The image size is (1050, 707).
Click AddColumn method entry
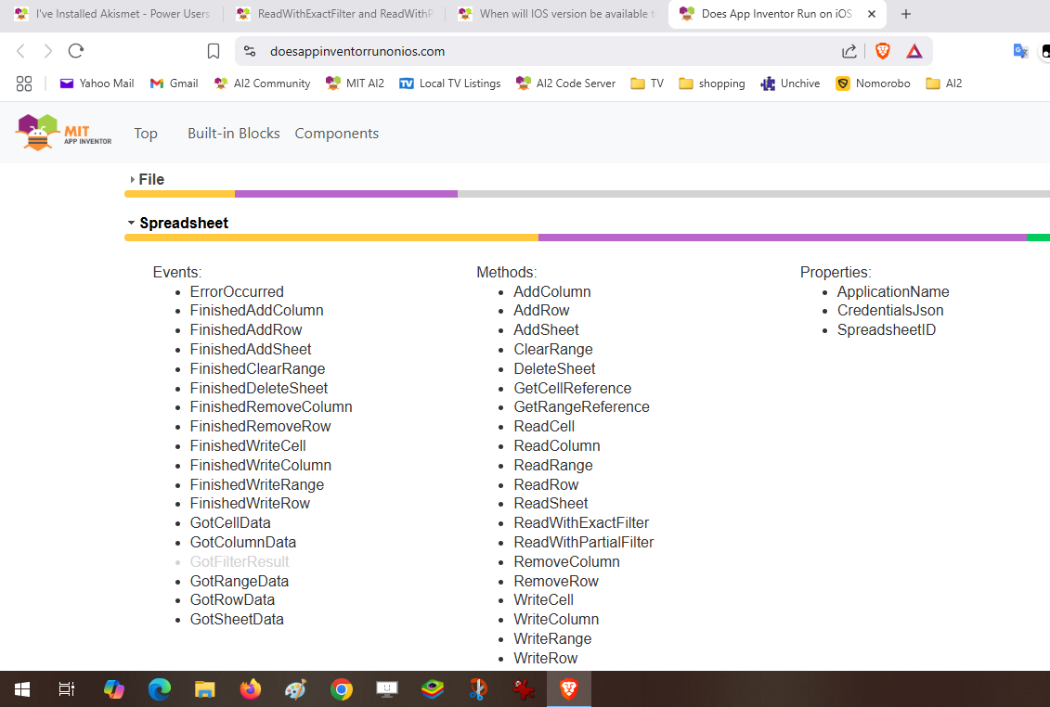552,291
